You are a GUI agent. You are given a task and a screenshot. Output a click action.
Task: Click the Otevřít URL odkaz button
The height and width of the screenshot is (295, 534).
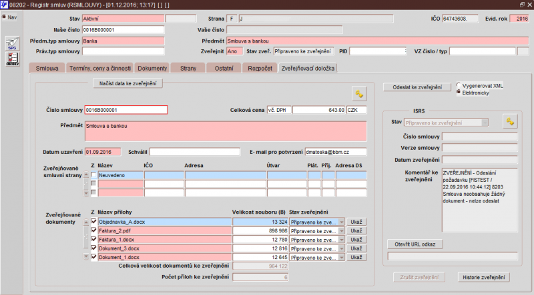pos(415,244)
